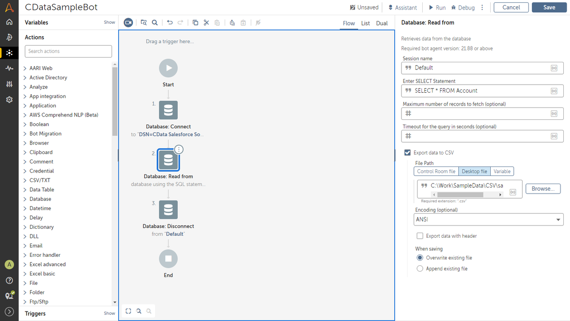Click the Search actions field
570x321 pixels.
coord(68,51)
